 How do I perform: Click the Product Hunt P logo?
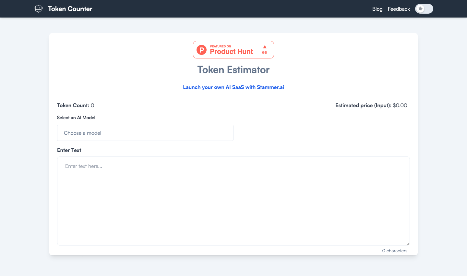(201, 50)
